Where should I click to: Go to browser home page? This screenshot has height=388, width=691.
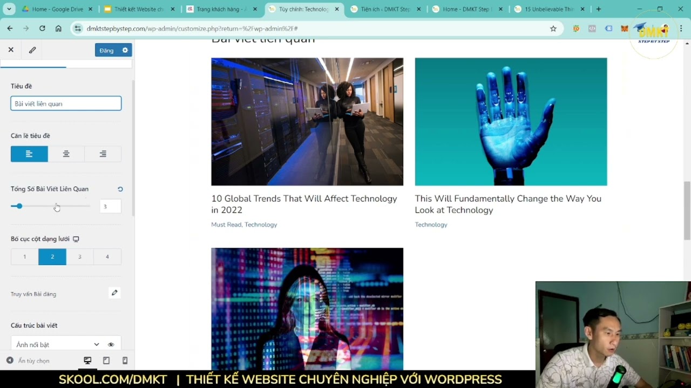coord(58,29)
